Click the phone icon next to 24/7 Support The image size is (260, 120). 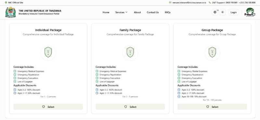point(210,3)
